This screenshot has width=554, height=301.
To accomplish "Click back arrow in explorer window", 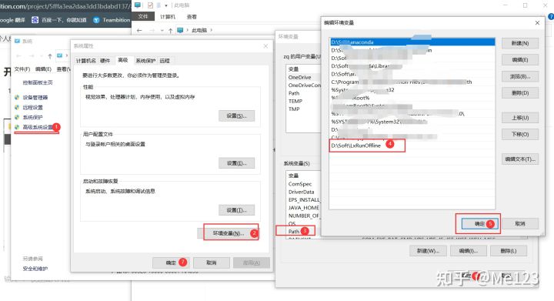I will click(139, 30).
